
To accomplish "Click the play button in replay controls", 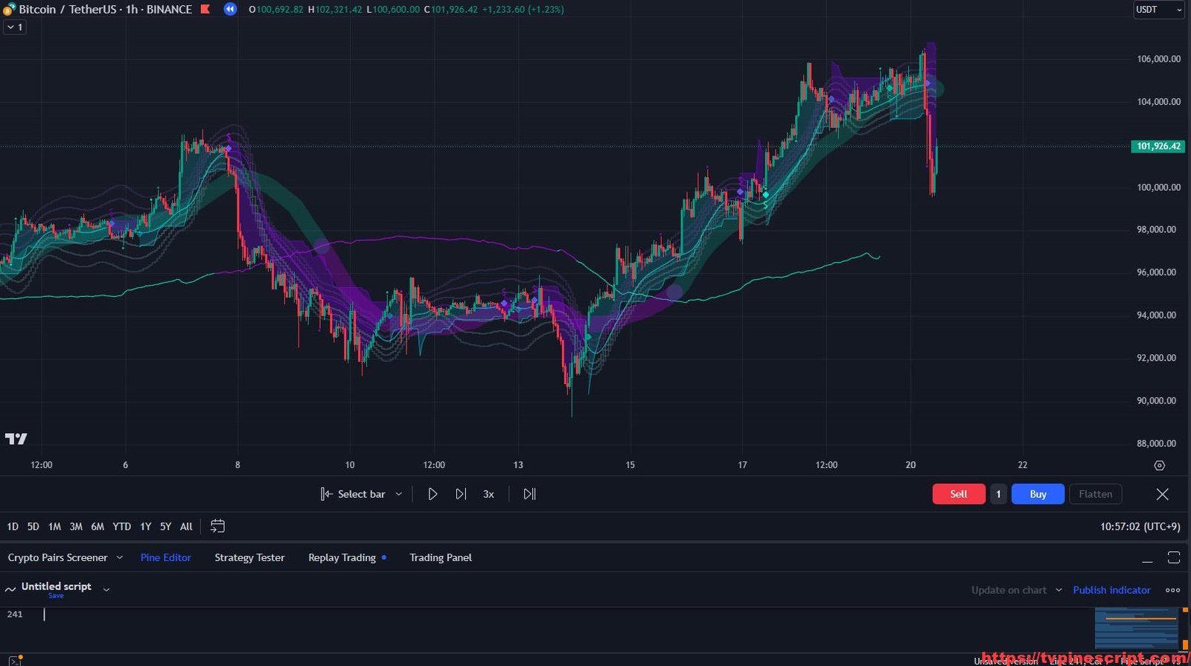I will tap(432, 494).
